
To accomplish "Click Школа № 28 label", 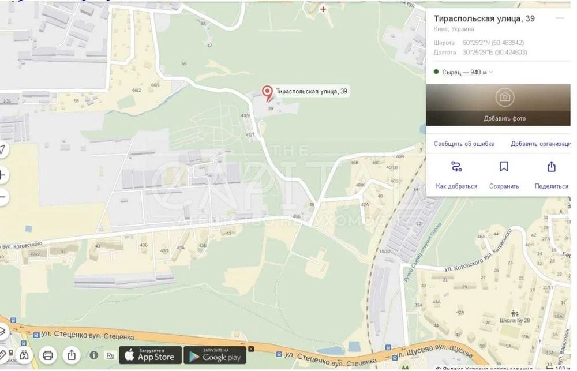I will pos(515,320).
